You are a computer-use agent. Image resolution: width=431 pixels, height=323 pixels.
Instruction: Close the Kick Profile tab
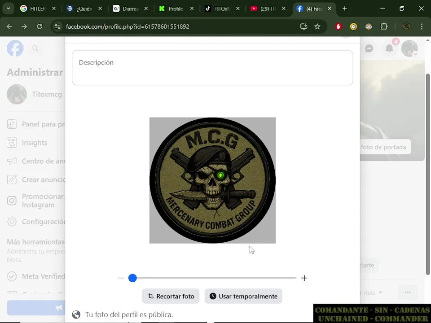(x=192, y=9)
